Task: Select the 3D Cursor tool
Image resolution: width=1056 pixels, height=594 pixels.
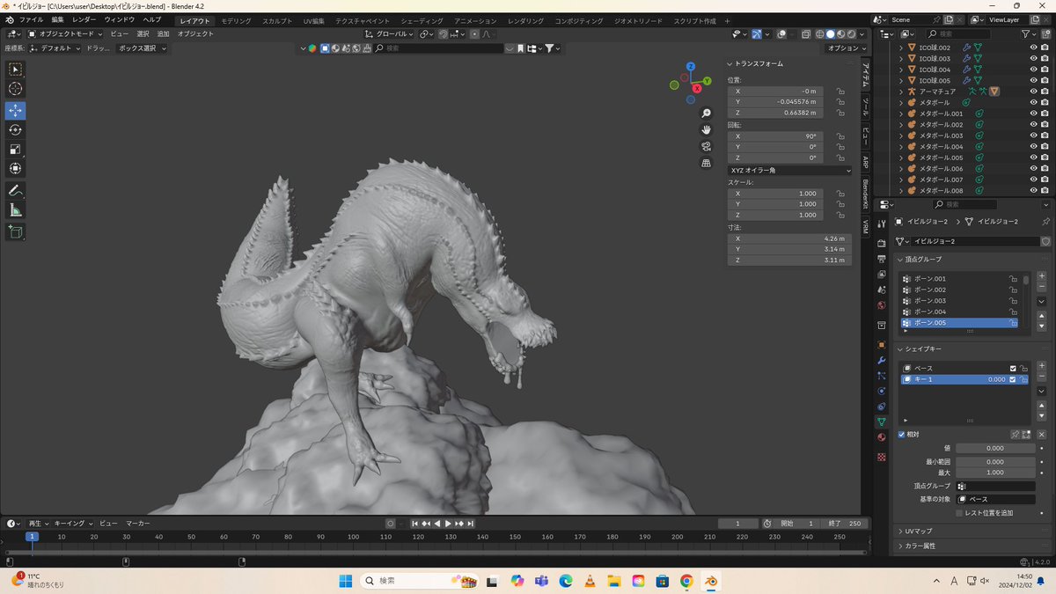Action: [x=15, y=89]
